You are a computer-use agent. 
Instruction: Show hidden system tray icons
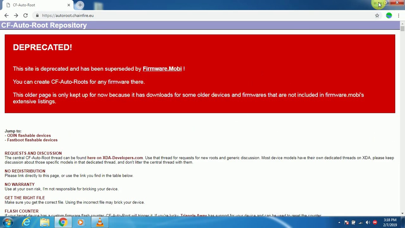(339, 222)
